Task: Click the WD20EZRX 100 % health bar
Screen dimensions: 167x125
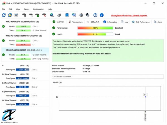Action: [23, 26]
